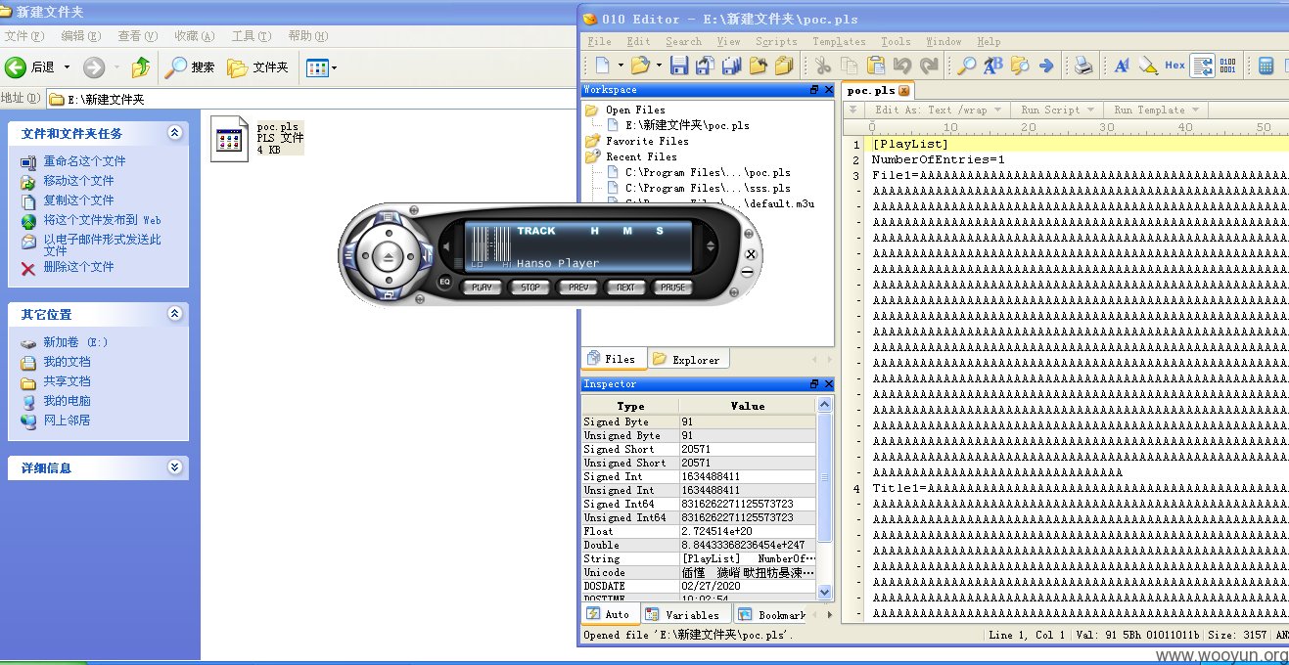Click the Print printer icon

(x=1083, y=66)
